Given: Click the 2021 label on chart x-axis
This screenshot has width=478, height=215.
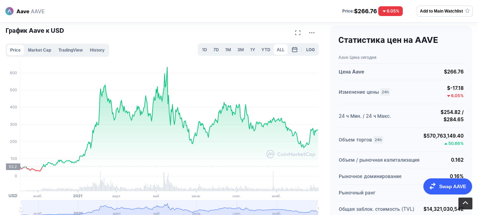Looking at the screenshot, I should click(x=78, y=196).
